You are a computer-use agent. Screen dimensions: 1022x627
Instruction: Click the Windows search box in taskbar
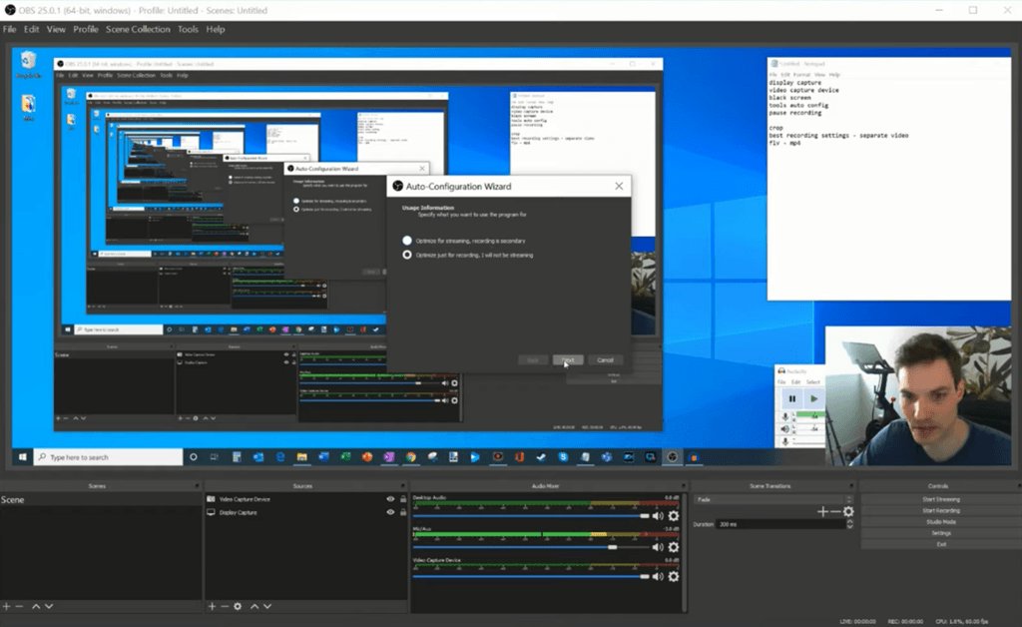(x=110, y=456)
